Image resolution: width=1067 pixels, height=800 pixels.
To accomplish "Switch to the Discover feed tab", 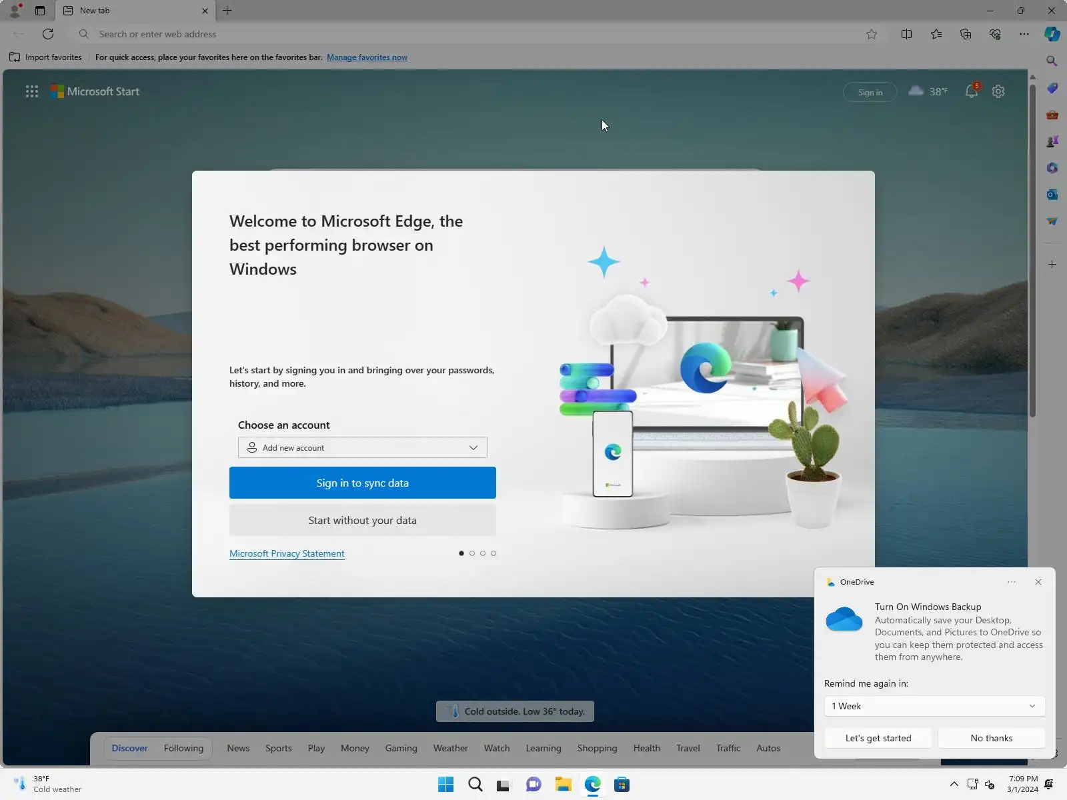I will click(129, 748).
